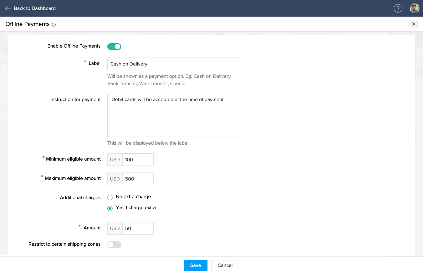
Task: Close the Offline Payments panel
Action: tap(413, 24)
